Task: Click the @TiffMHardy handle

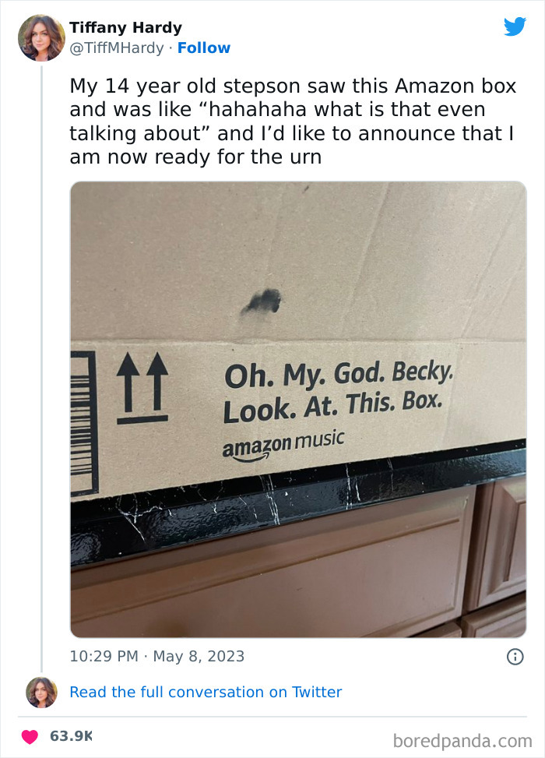Action: pos(116,48)
